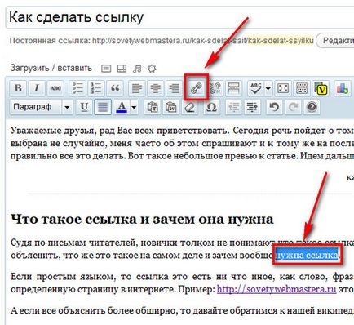Undo the last action
Screen dimensions: 354x325
(x=274, y=107)
